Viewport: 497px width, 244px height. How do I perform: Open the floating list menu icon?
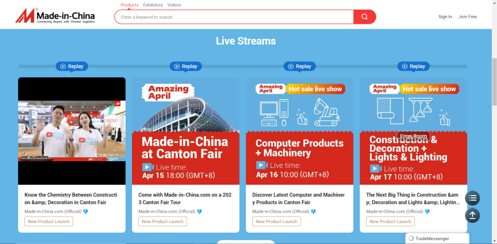(472, 198)
